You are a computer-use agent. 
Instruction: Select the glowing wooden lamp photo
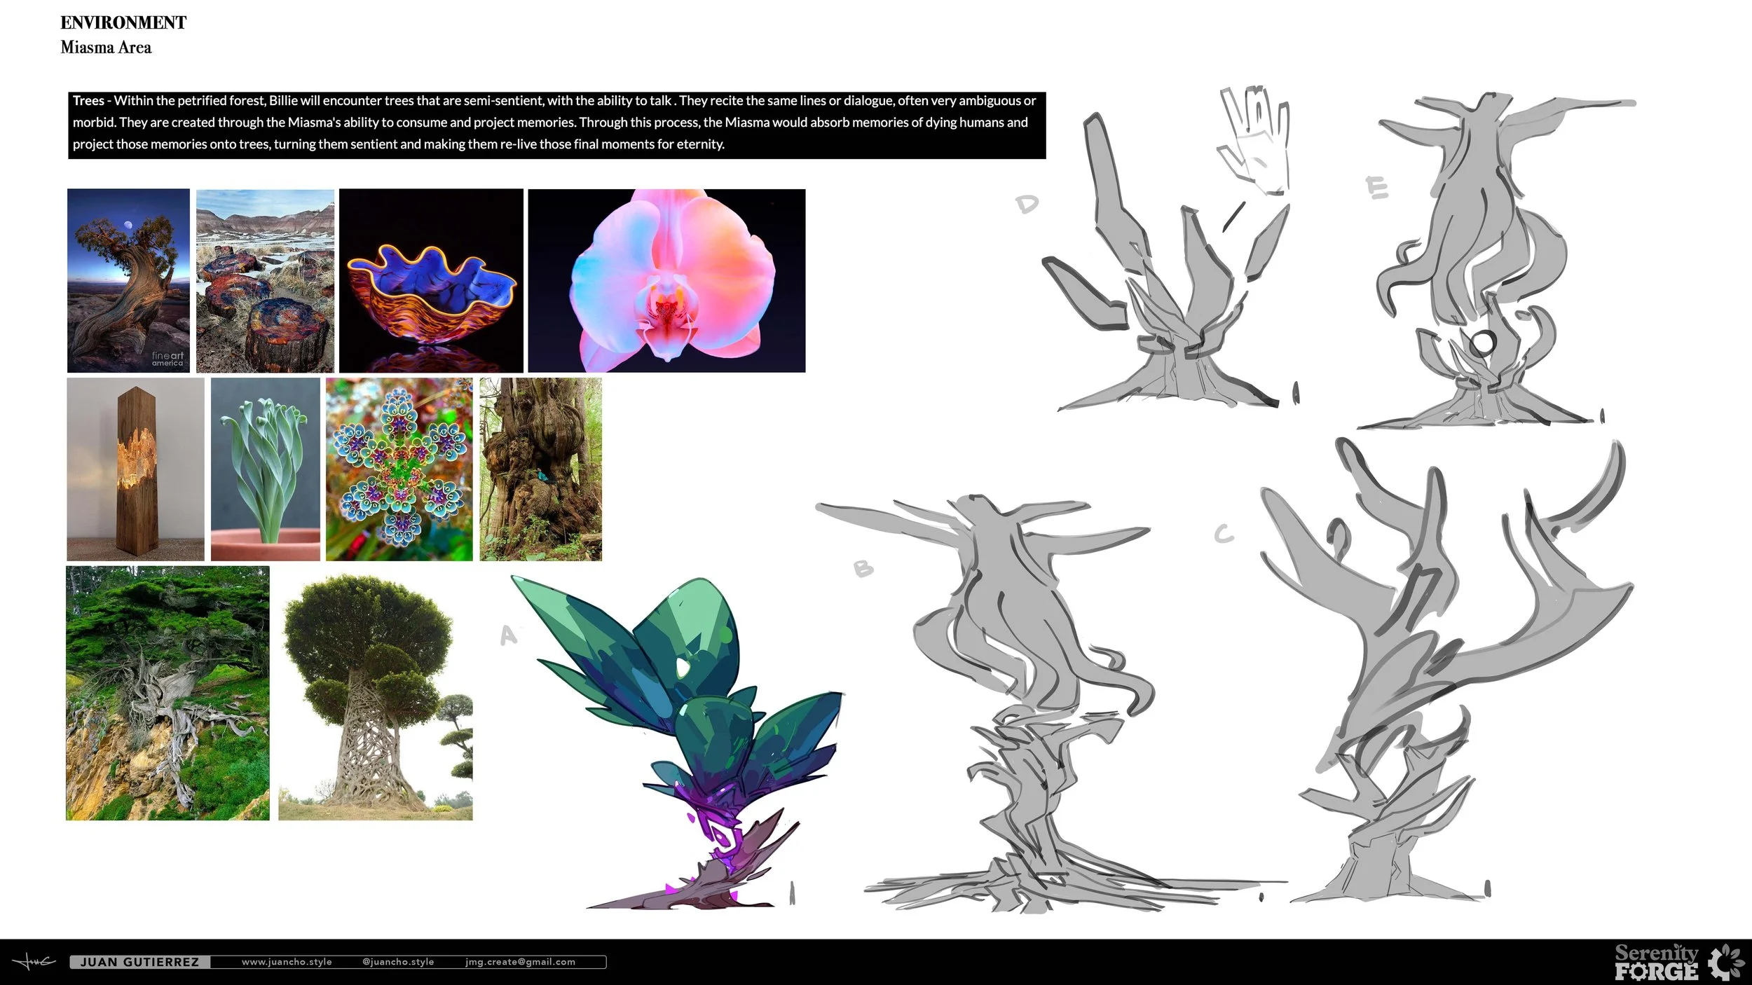[x=135, y=469]
